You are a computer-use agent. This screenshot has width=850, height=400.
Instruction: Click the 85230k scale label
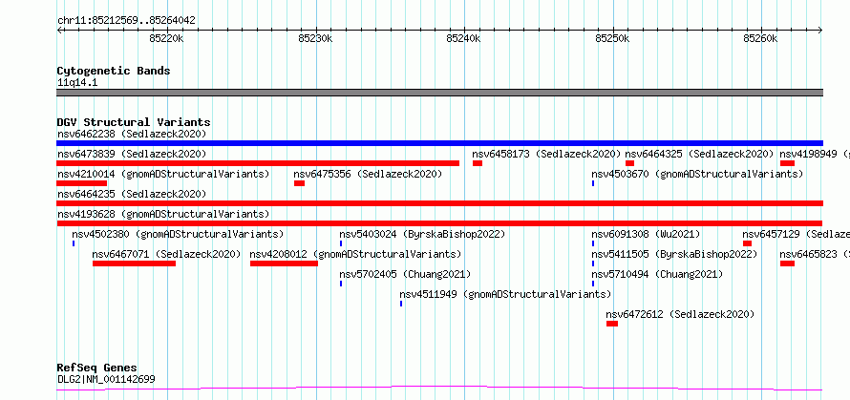coord(315,38)
